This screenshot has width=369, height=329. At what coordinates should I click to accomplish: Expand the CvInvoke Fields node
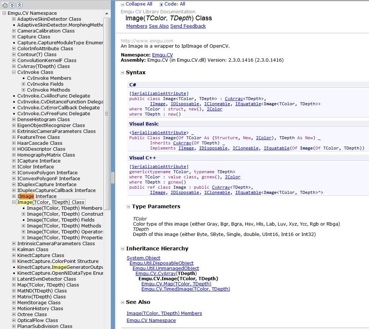tap(24, 84)
